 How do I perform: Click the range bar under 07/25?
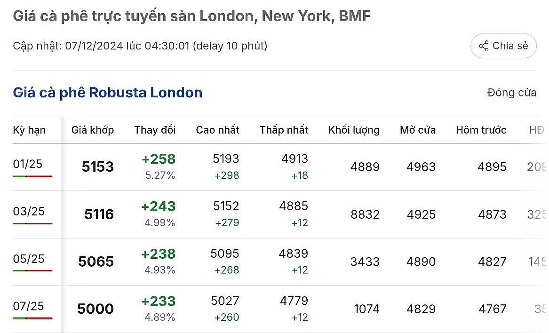coord(32,318)
